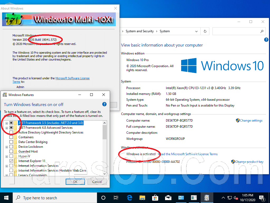
Task: Open help in the System window
Action: [x=266, y=40]
